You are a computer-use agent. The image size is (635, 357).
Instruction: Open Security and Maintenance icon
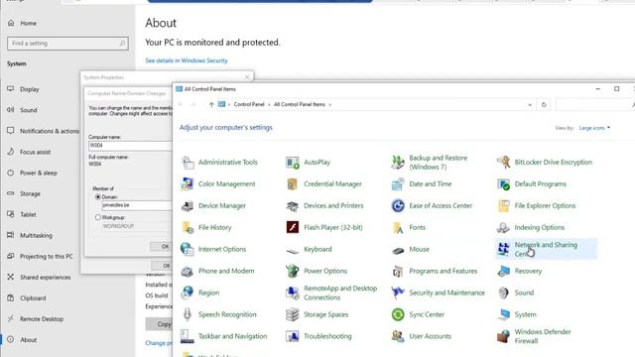398,294
